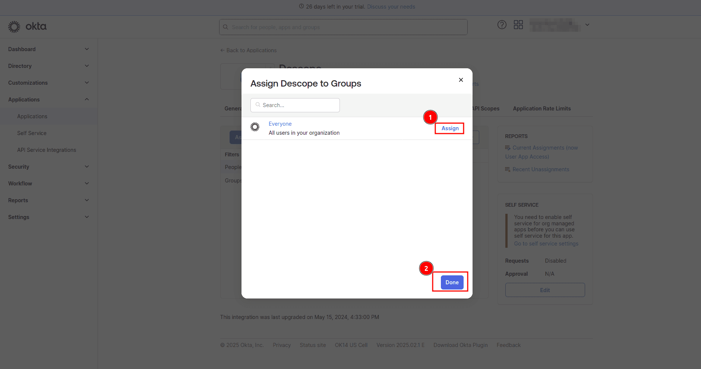The width and height of the screenshot is (701, 369).
Task: Click the group search field in the dialog
Action: (x=295, y=105)
